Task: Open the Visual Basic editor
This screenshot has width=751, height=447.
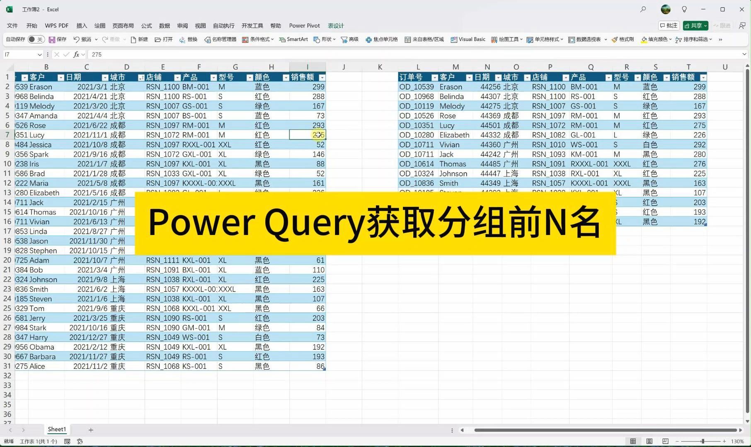Action: 468,39
